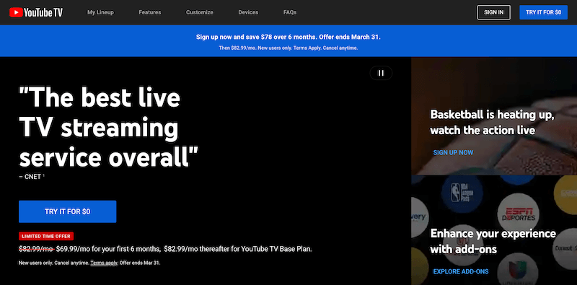The width and height of the screenshot is (577, 285).
Task: Click the SIGN IN button
Action: coord(493,12)
